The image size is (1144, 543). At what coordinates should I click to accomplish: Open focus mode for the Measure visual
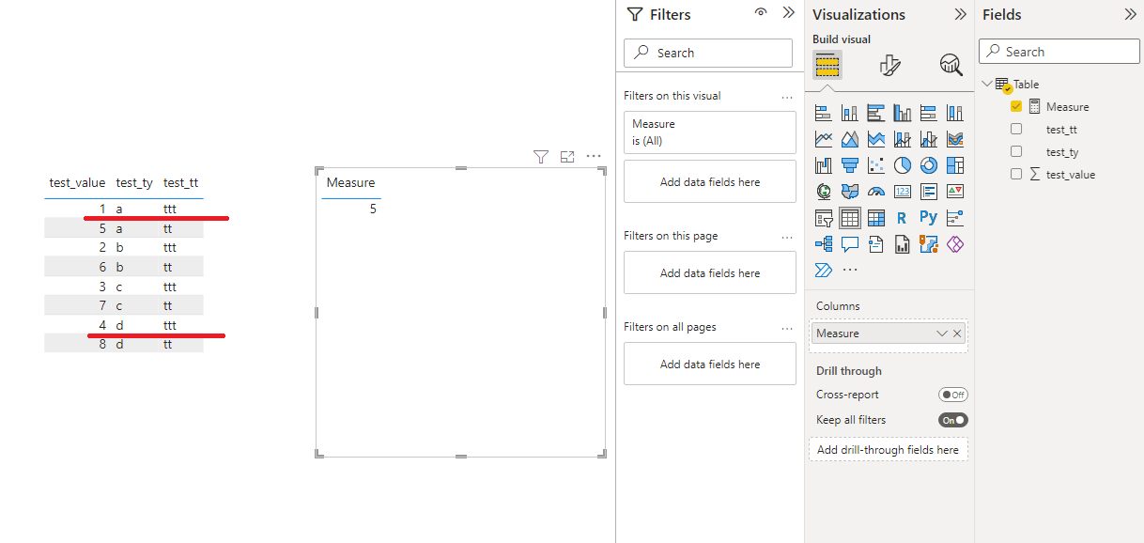tap(567, 156)
